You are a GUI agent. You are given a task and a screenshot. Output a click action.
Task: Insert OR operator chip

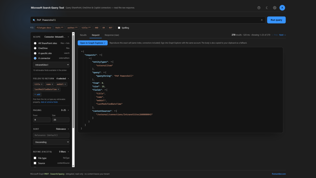point(104,28)
